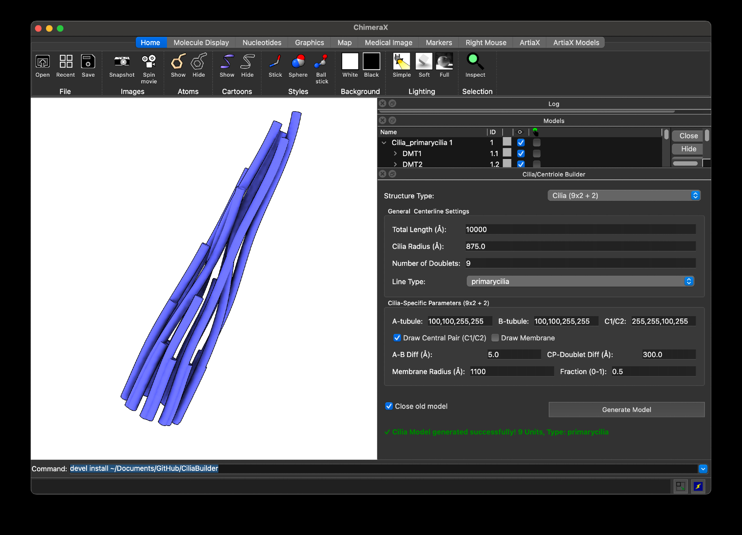Click the Inspect selection magnifier icon
This screenshot has height=535, width=742.
(475, 62)
